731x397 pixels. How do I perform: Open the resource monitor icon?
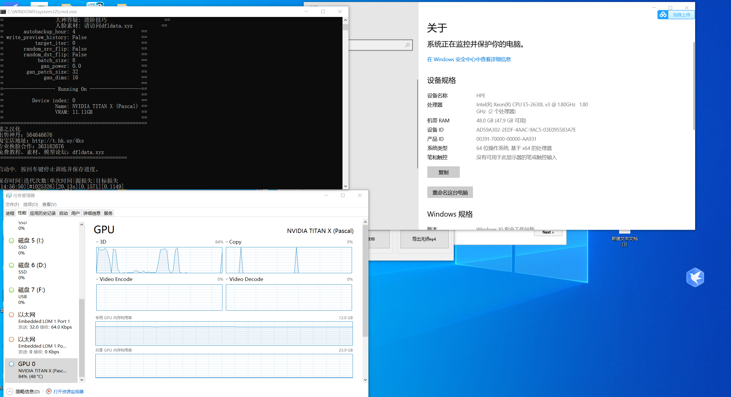(x=49, y=391)
